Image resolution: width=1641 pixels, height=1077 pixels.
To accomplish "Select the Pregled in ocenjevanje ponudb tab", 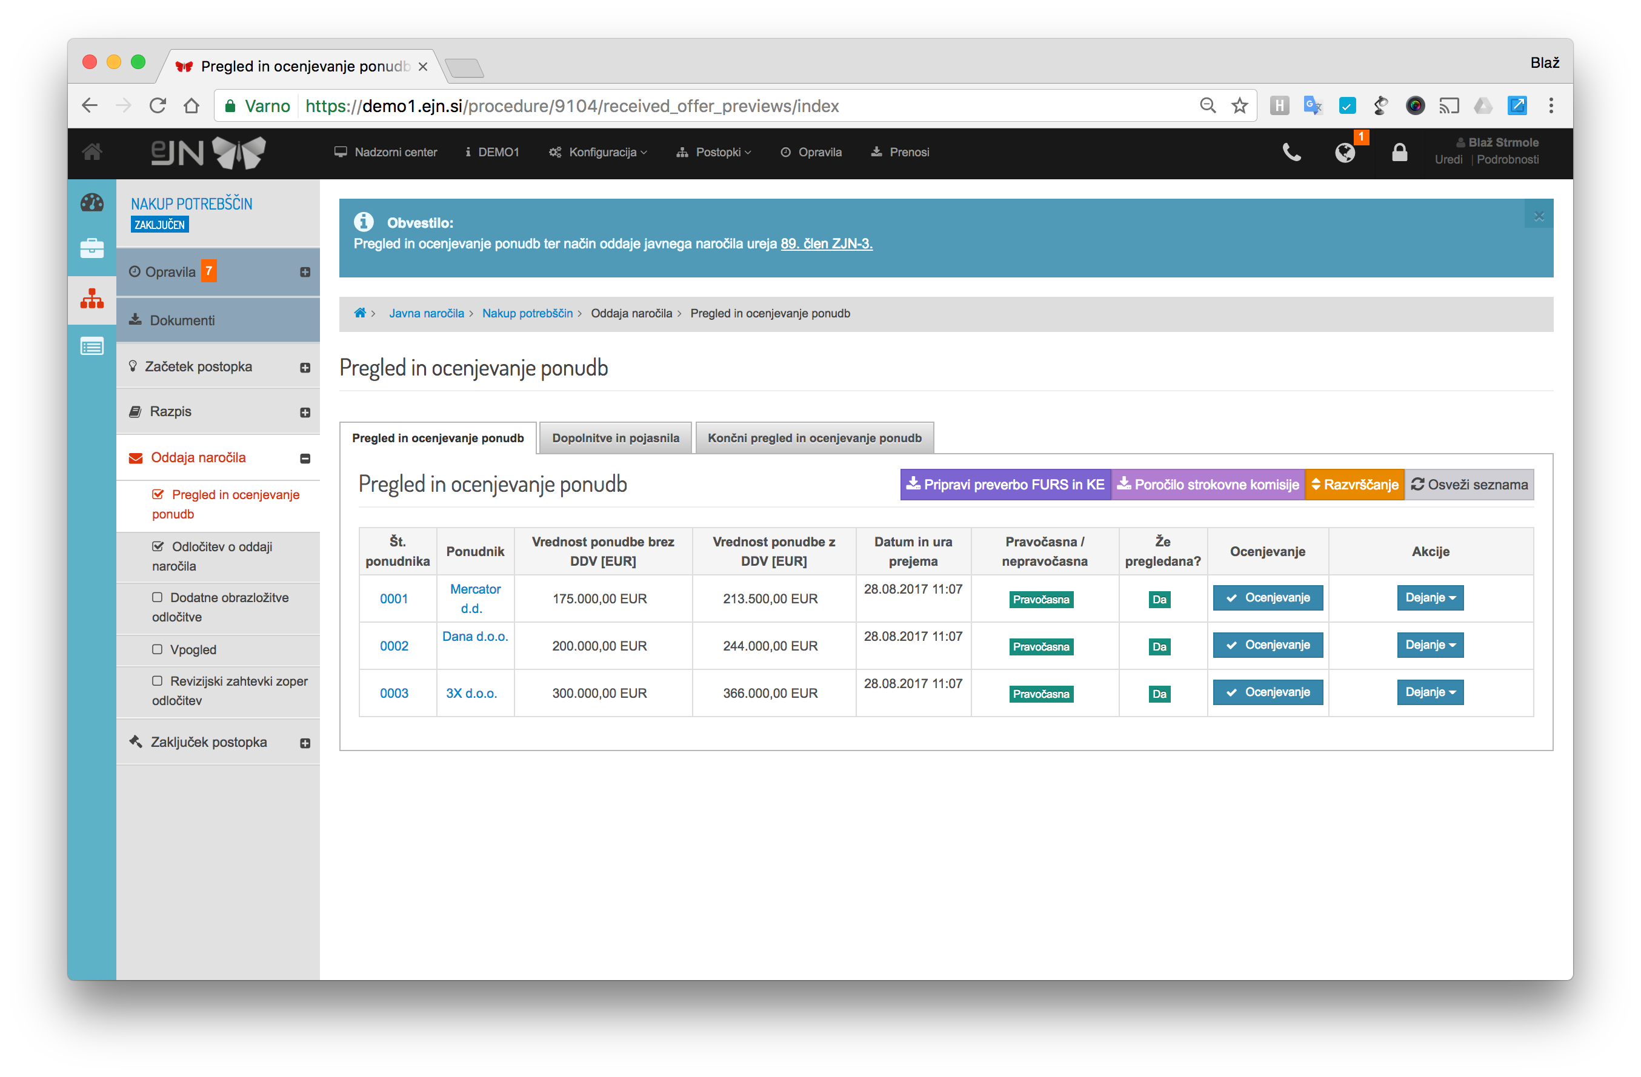I will [438, 437].
